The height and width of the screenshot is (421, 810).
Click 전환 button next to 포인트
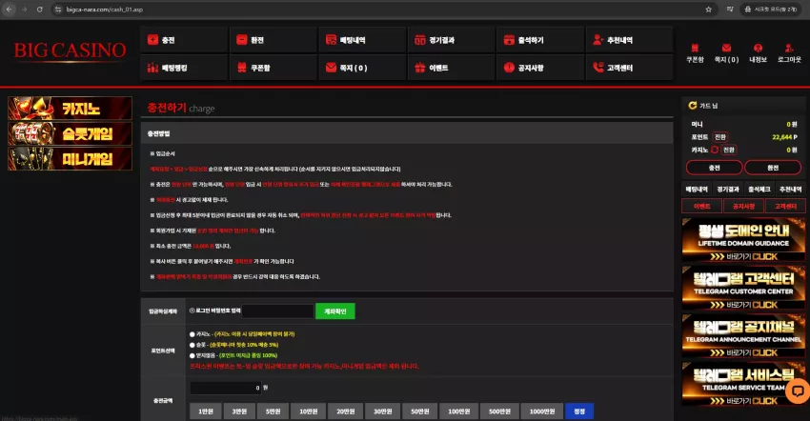(x=720, y=137)
